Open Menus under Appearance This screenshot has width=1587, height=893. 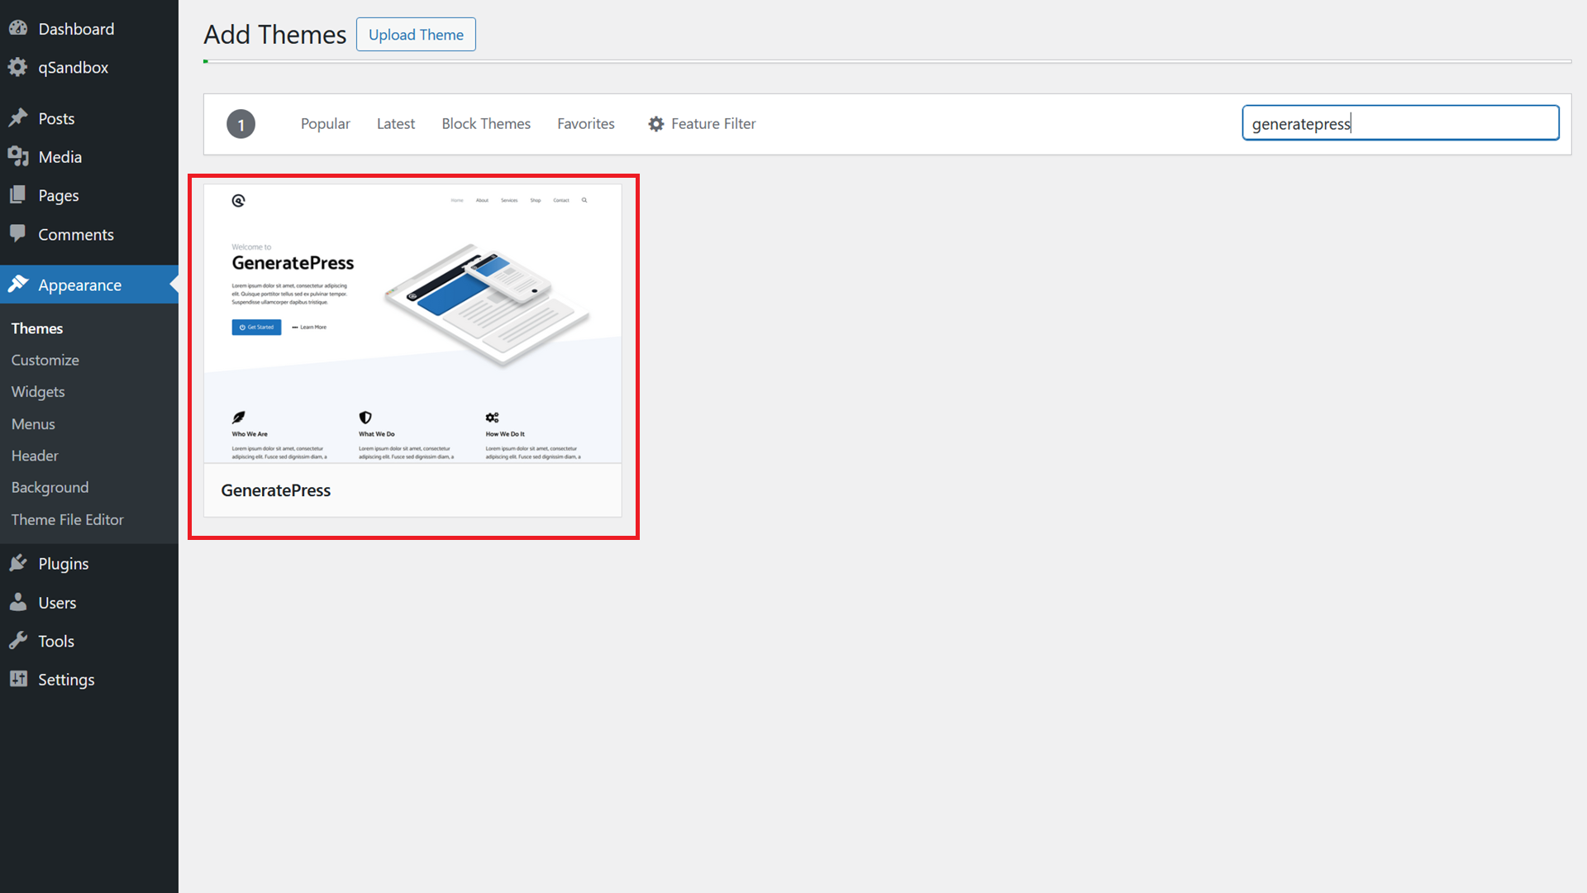(x=33, y=423)
